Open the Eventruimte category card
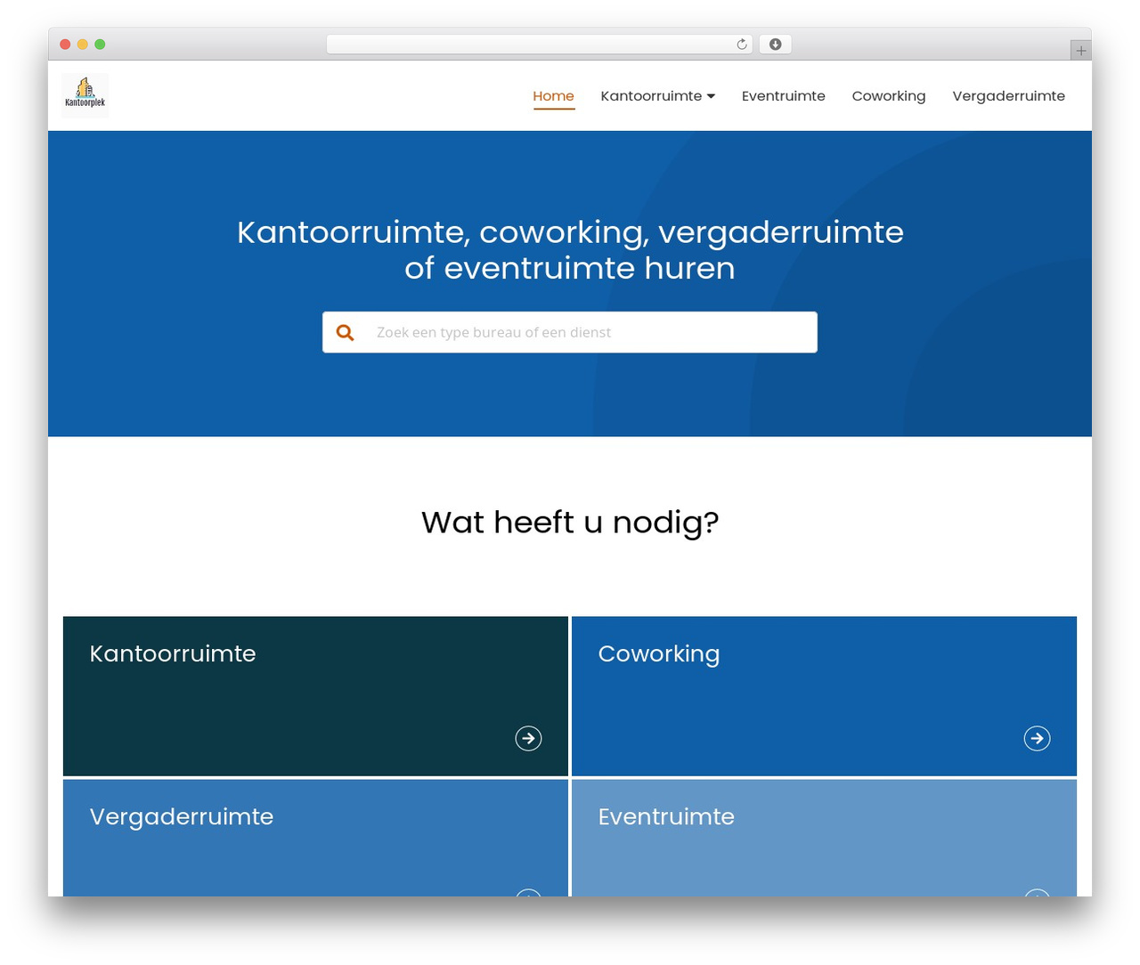 tap(824, 838)
